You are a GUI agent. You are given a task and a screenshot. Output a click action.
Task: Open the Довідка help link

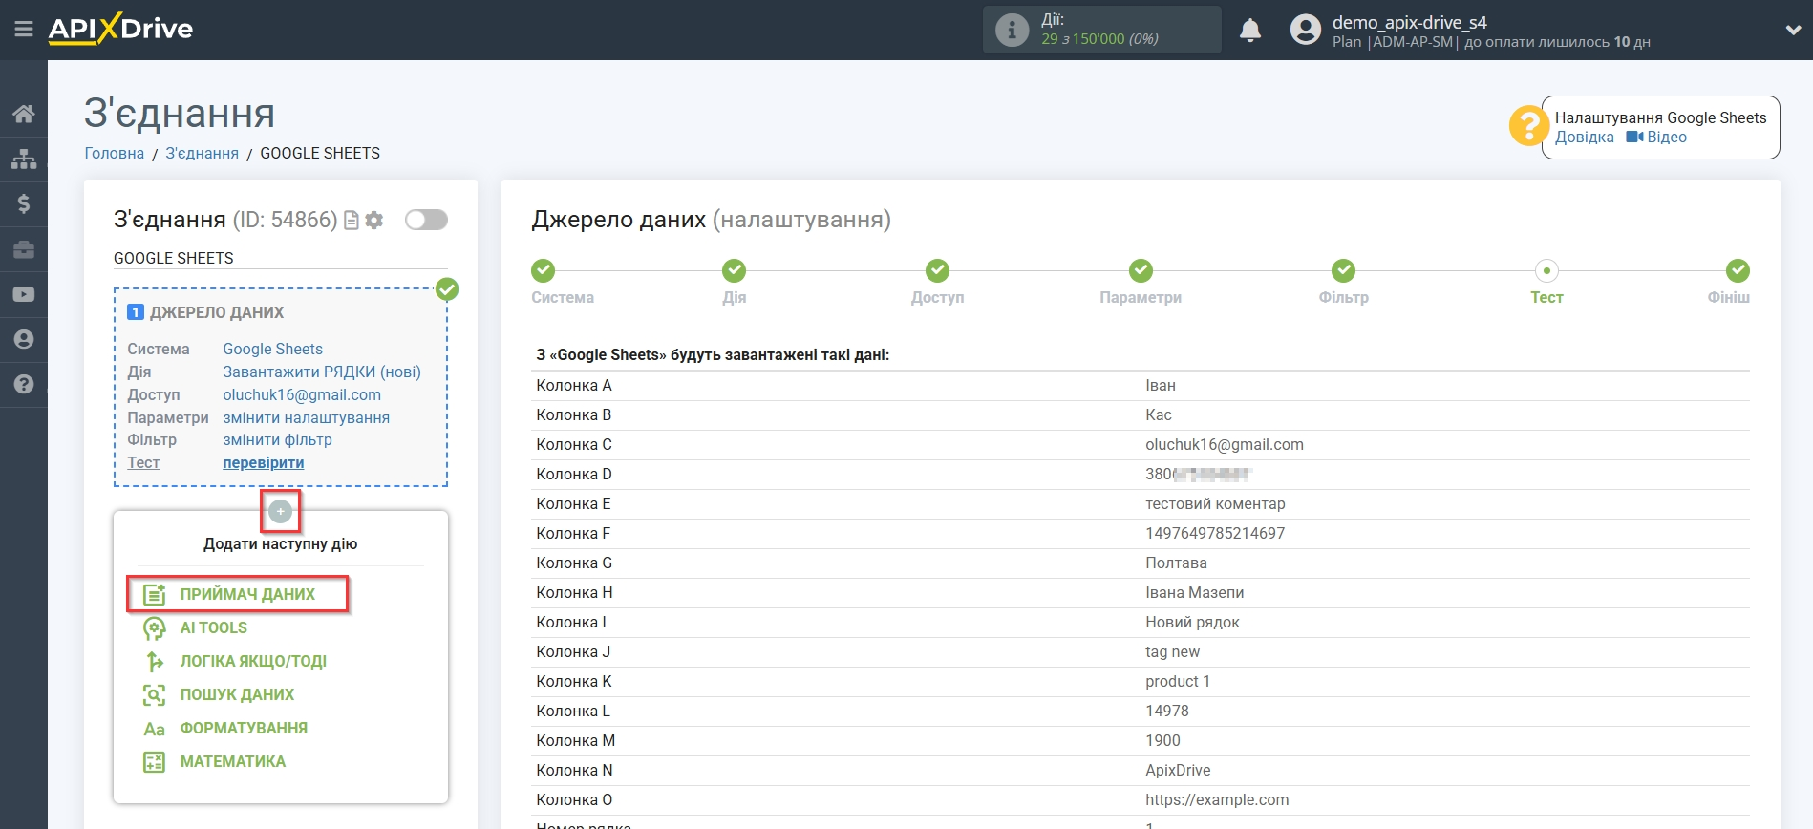pyautogui.click(x=1584, y=137)
